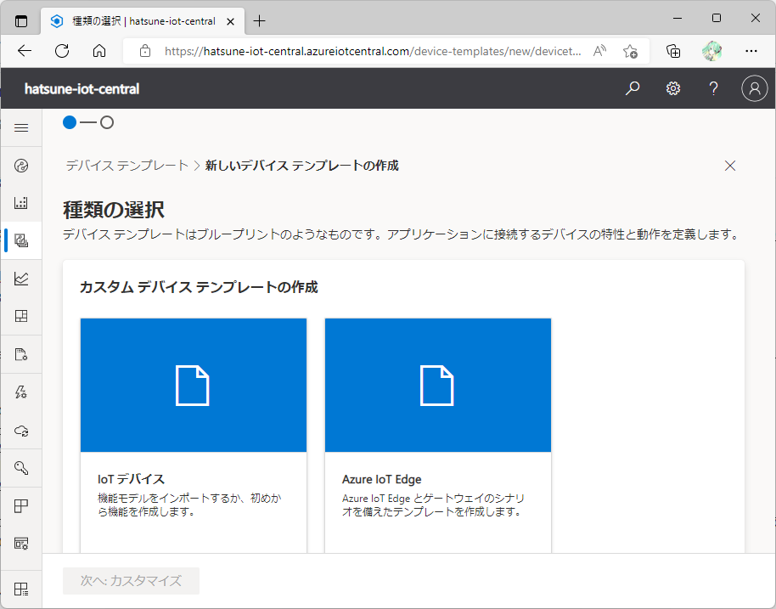Select the IoT デバイス template card
This screenshot has width=776, height=609.
click(194, 436)
